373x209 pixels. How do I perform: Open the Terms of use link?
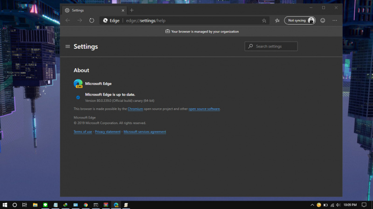83,131
